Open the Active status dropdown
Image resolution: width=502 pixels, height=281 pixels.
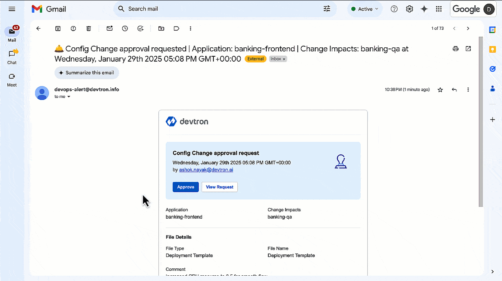click(365, 9)
